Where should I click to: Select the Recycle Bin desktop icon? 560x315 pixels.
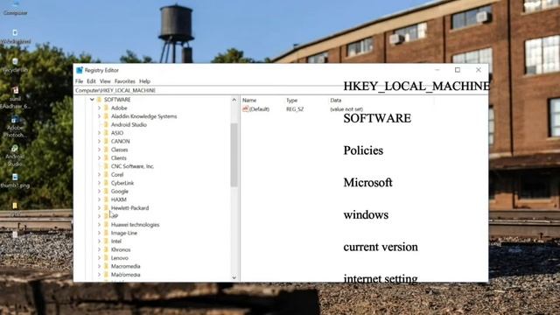pos(15,66)
